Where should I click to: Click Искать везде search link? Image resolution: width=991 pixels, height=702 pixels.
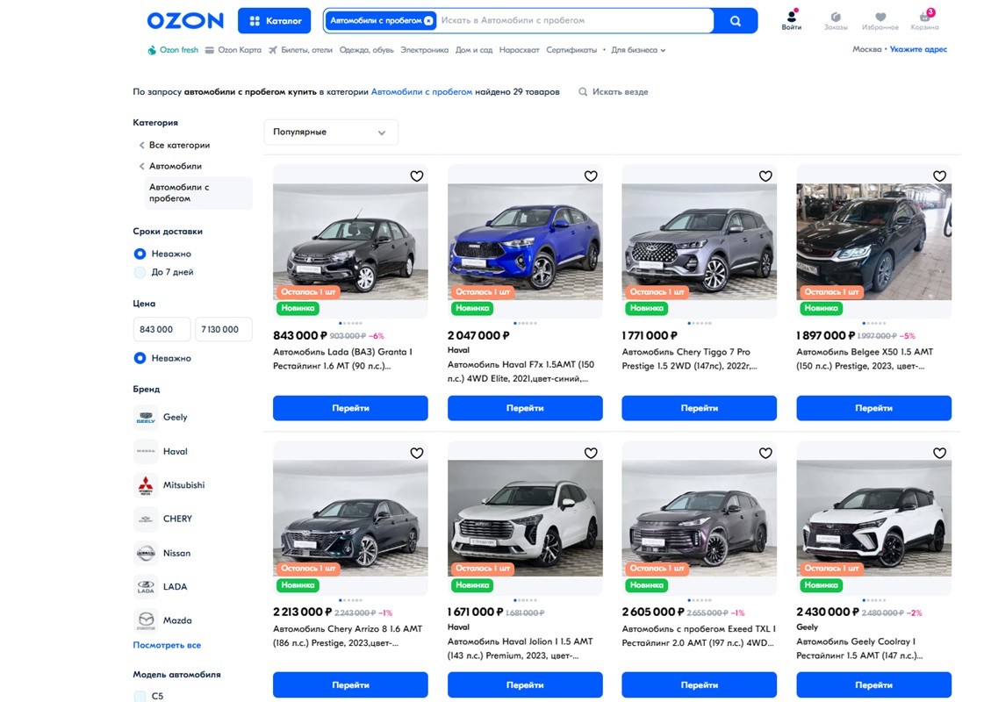tap(614, 91)
